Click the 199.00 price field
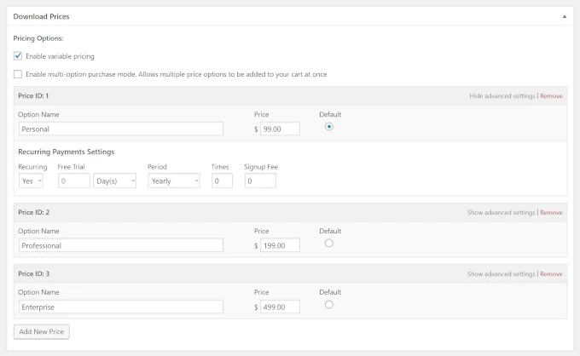The height and width of the screenshot is (356, 580). tap(280, 245)
